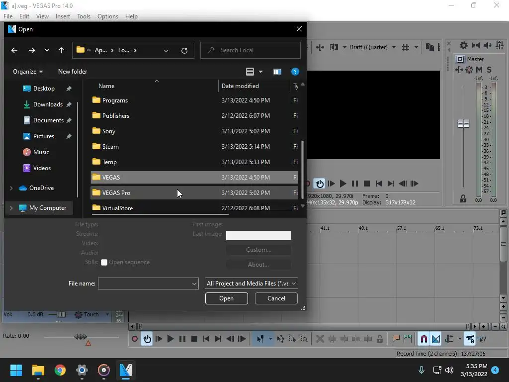Click the File name input field
This screenshot has height=382, width=509.
145,284
